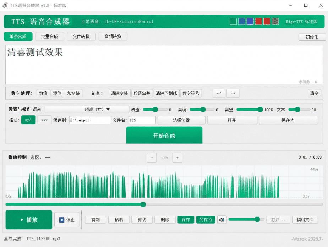Switch to 单条合成 tab

[18, 37]
